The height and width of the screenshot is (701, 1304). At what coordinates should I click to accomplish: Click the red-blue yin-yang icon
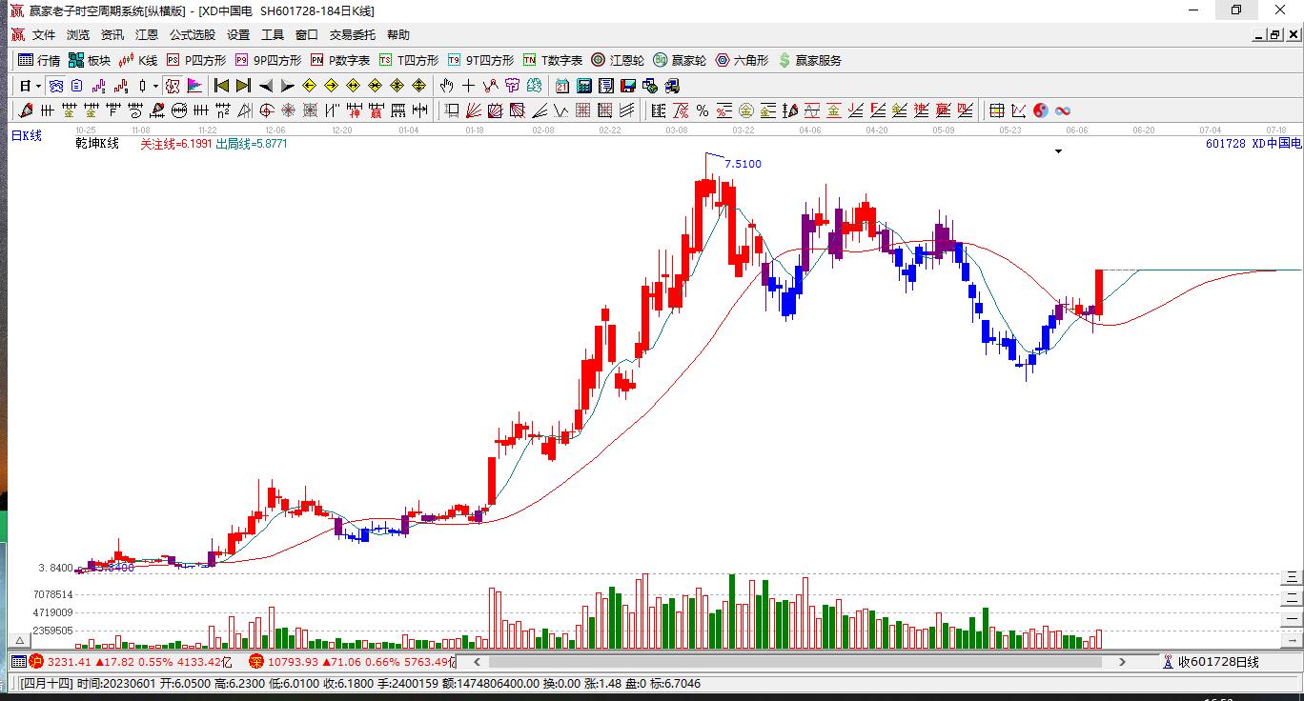(x=1041, y=110)
